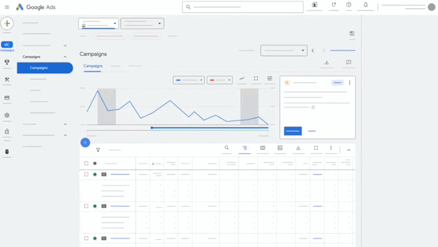Click the first campaign row name link

[120, 174]
